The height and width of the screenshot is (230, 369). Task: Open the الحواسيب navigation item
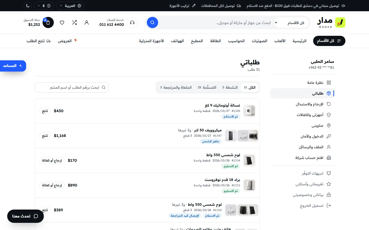point(236,41)
